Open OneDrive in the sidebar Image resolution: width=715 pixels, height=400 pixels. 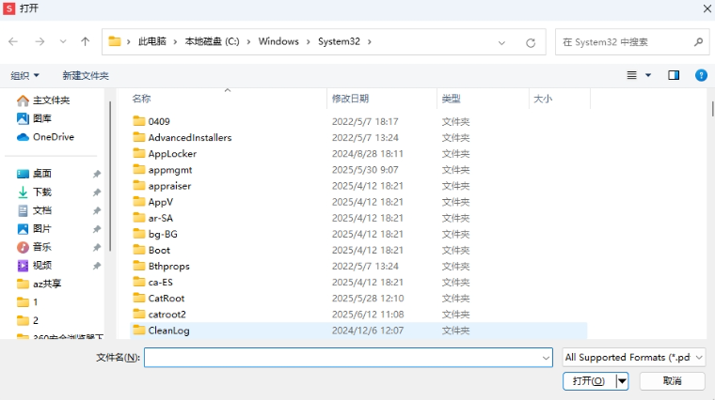tap(45, 137)
